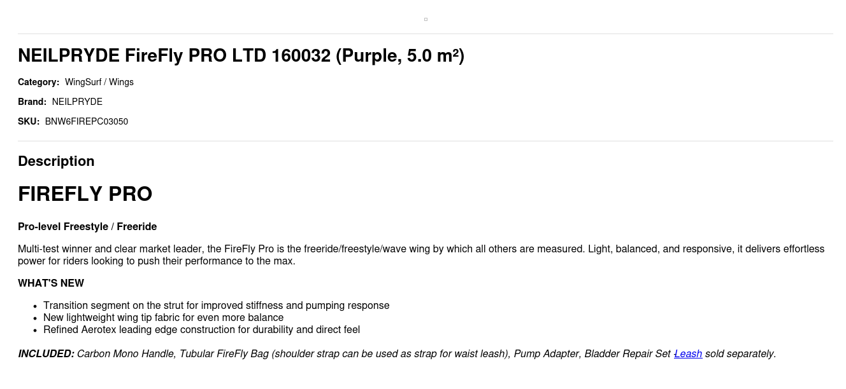
Task: Click the SKU label
Action: [29, 121]
